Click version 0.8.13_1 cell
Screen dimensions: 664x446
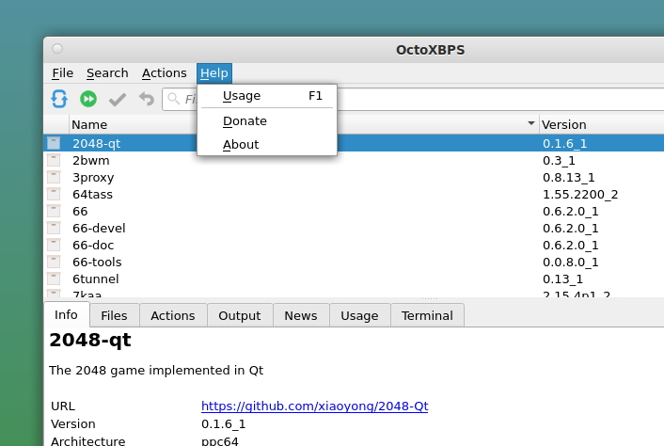tap(568, 178)
